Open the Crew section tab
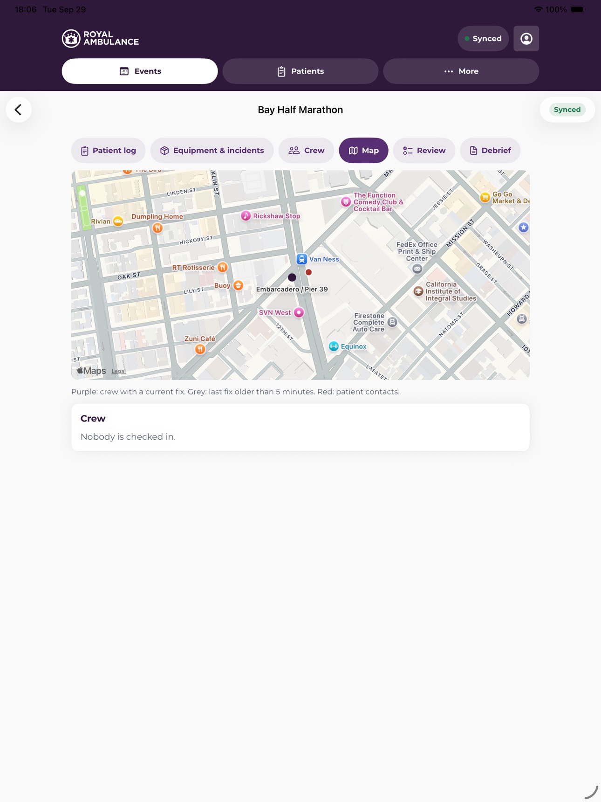 coord(307,151)
